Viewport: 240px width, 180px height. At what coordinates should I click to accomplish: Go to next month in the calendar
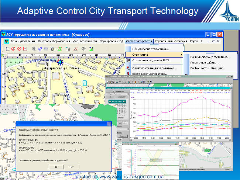point(124,101)
